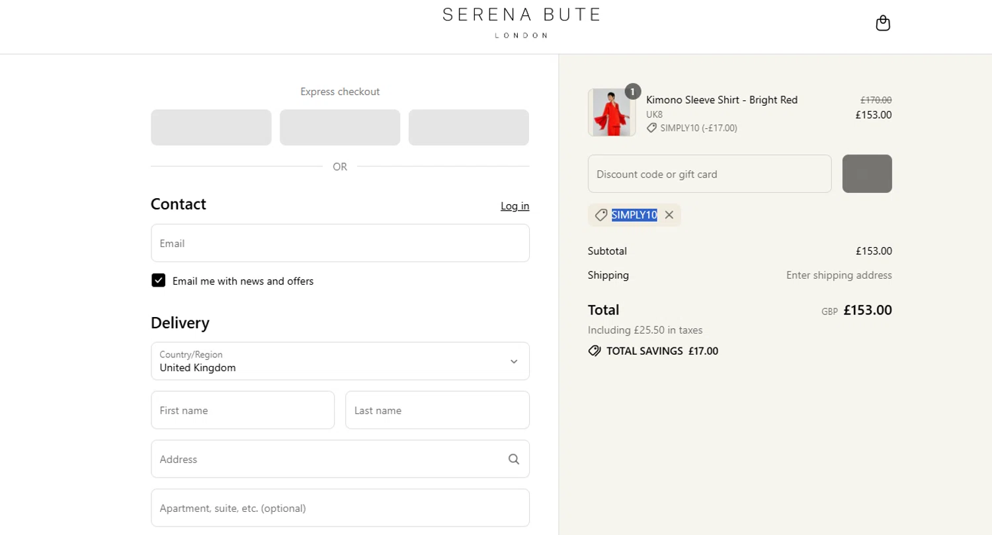Click the first express checkout button
This screenshot has height=535, width=992.
pos(211,127)
